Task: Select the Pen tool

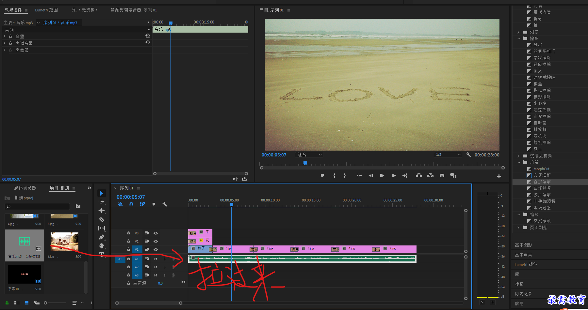Action: coord(102,237)
